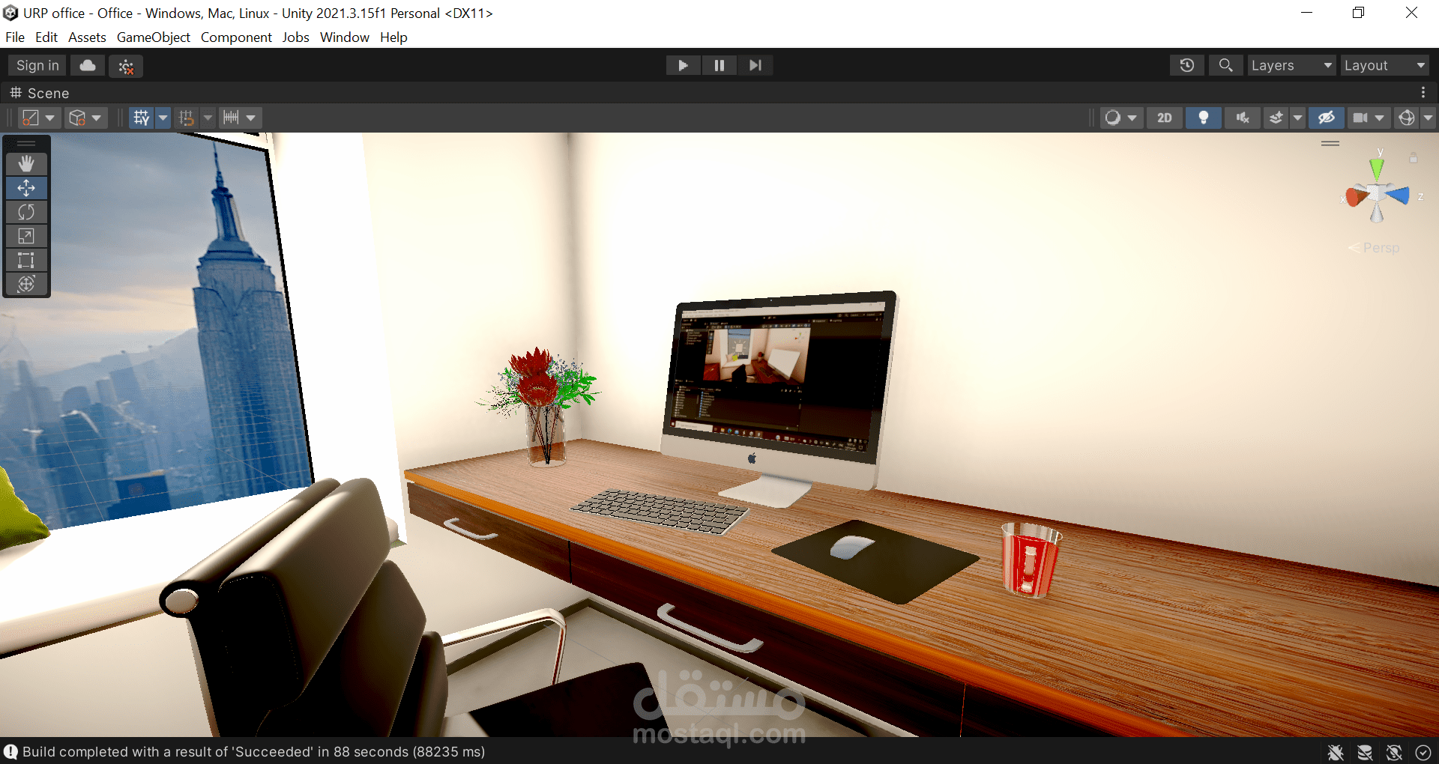Open the undo history panel
1439x764 pixels.
click(1186, 65)
